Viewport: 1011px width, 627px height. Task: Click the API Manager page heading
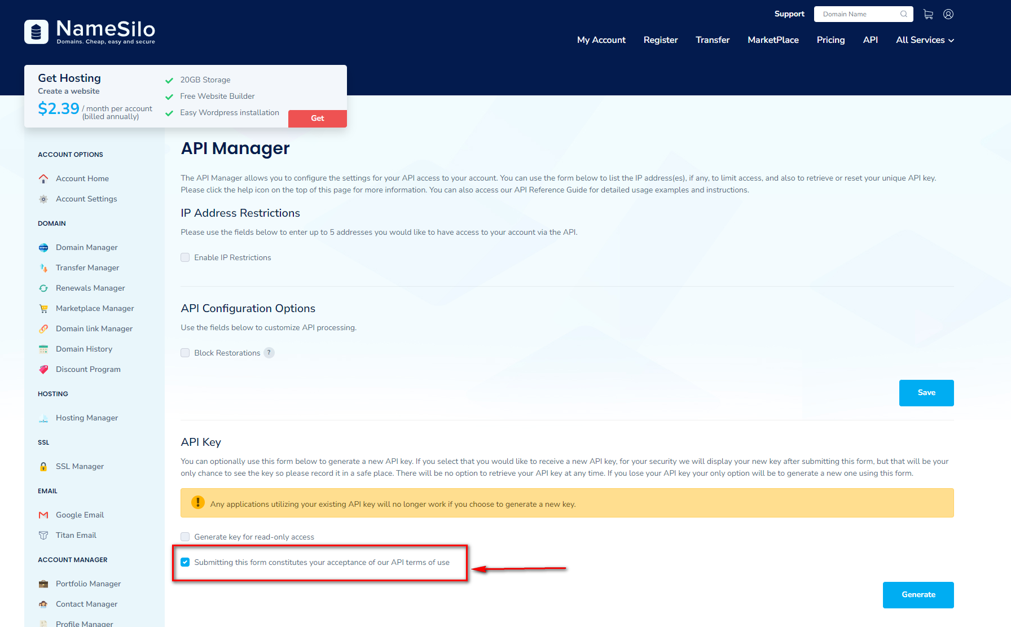[235, 148]
